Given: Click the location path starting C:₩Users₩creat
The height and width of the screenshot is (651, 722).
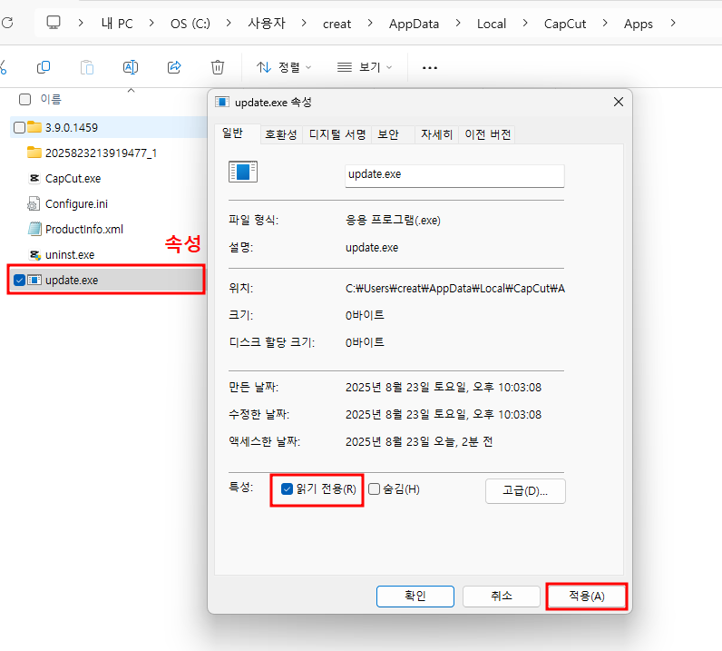Looking at the screenshot, I should (455, 289).
